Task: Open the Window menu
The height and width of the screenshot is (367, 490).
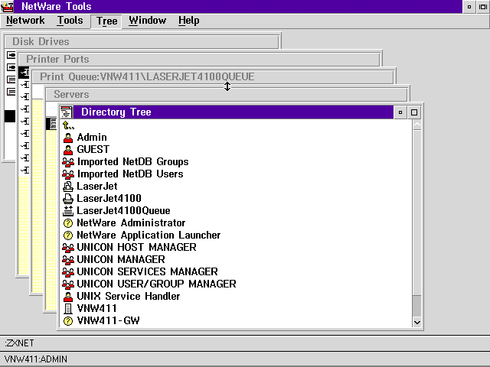Action: click(x=148, y=21)
